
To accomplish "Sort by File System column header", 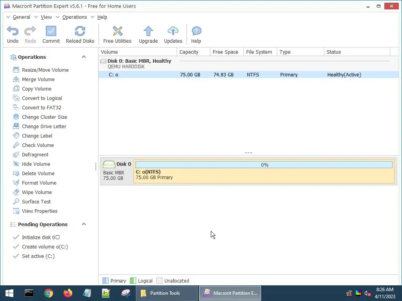I will pyautogui.click(x=260, y=52).
